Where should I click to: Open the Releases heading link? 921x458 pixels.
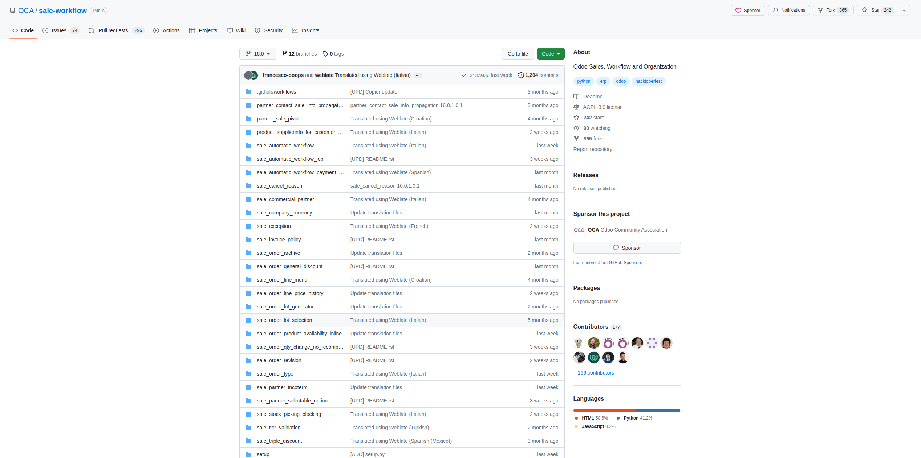(x=586, y=175)
